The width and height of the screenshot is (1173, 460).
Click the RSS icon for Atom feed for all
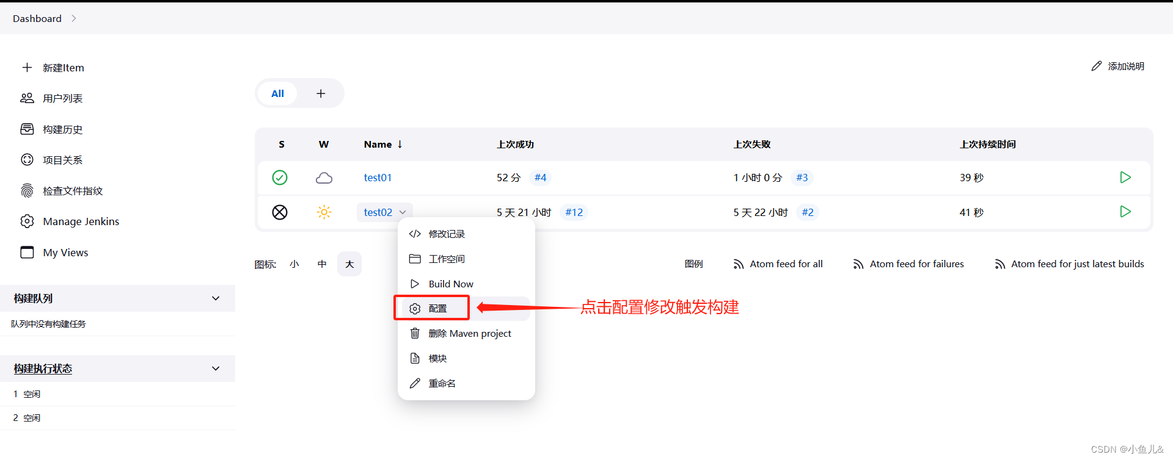(739, 264)
